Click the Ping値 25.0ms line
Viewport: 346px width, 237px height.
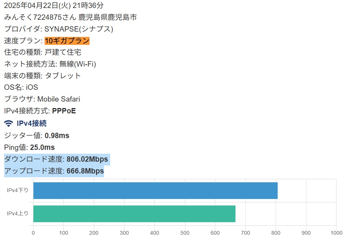point(29,147)
